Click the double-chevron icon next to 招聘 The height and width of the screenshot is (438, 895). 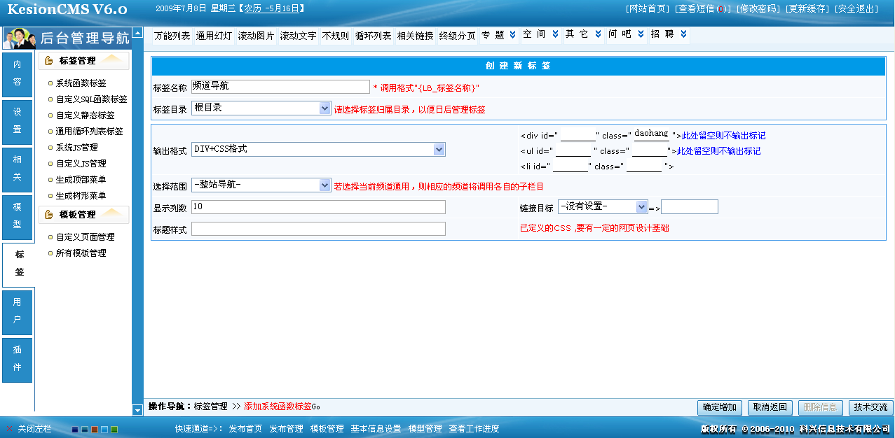click(x=683, y=34)
